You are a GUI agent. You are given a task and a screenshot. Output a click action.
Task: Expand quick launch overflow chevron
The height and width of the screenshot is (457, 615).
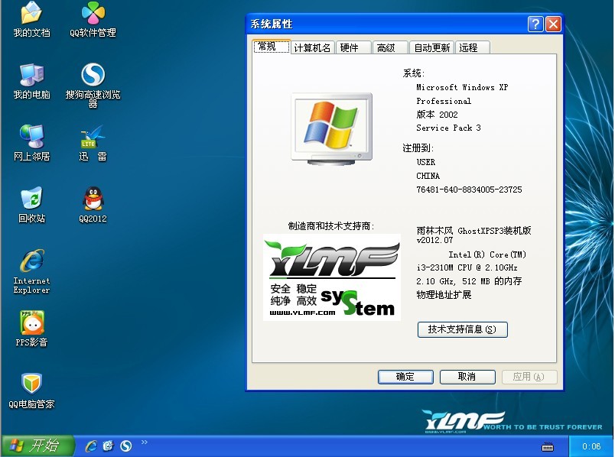[x=145, y=442]
